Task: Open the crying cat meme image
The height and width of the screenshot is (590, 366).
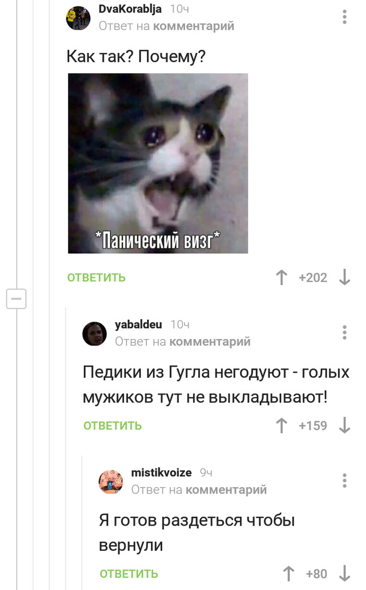Action: 158,163
